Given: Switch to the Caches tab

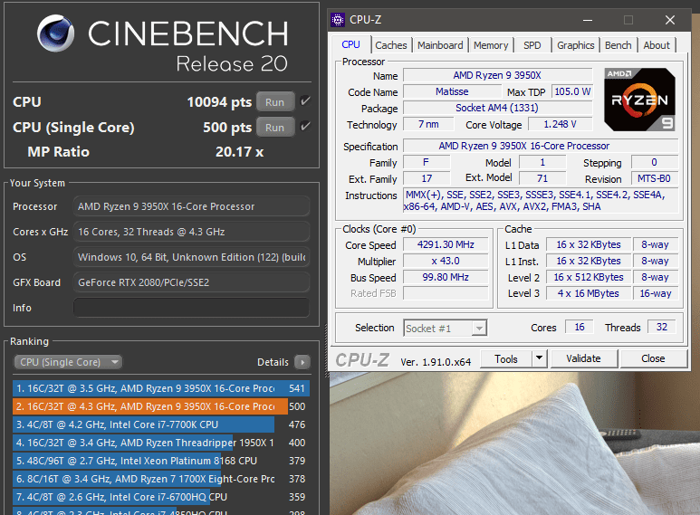Looking at the screenshot, I should [391, 45].
